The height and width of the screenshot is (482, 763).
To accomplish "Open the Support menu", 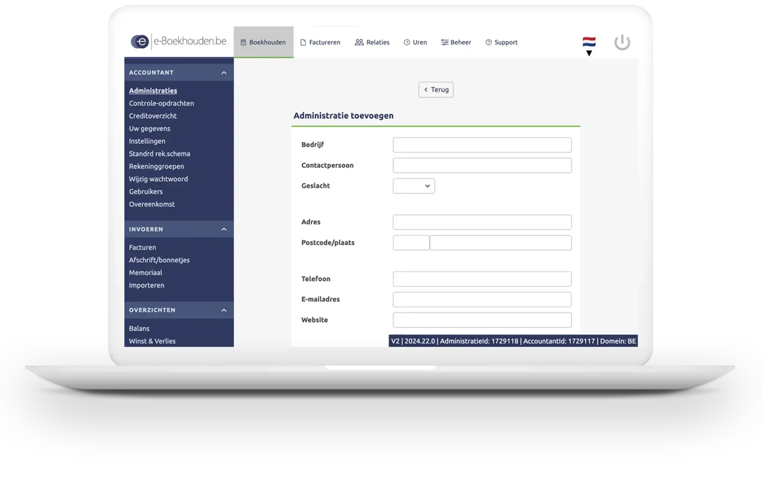I will click(x=501, y=42).
